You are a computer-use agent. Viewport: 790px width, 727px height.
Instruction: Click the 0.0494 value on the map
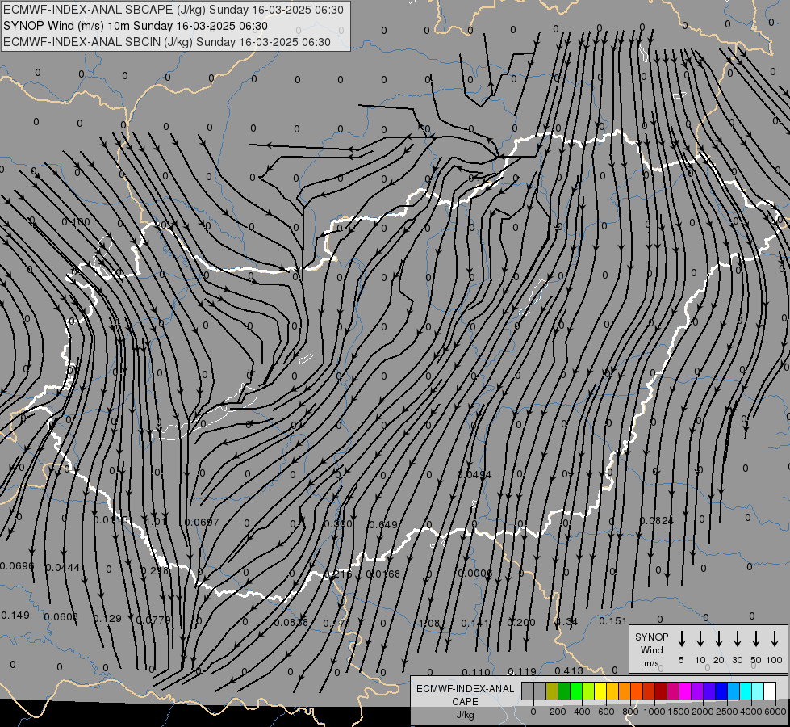(x=474, y=475)
